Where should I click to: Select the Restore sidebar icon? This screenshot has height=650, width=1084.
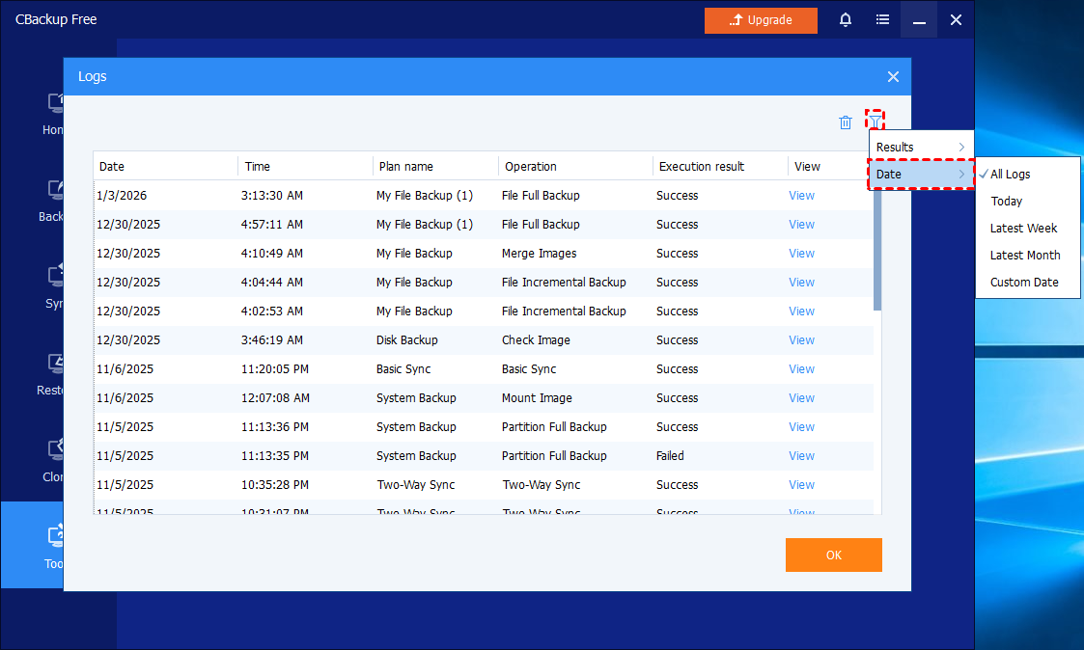55,364
